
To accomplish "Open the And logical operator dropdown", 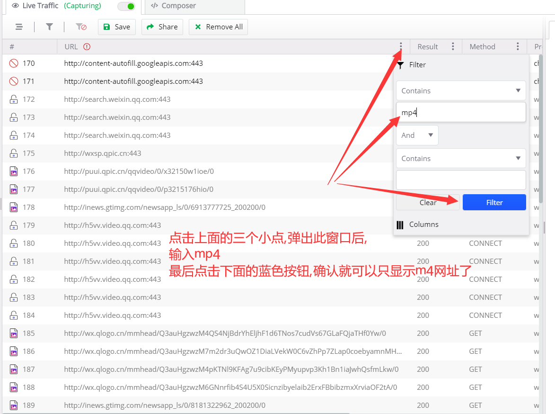I will pos(417,135).
